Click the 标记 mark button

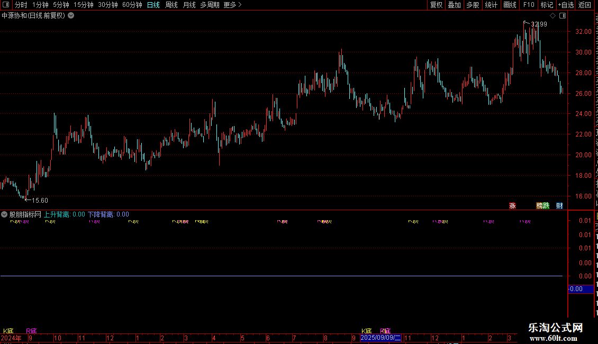pos(547,5)
